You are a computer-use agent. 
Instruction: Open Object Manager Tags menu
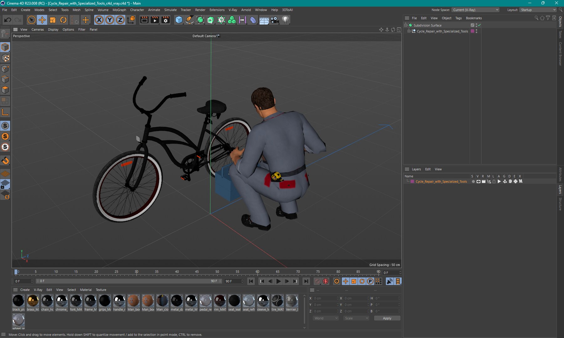458,18
